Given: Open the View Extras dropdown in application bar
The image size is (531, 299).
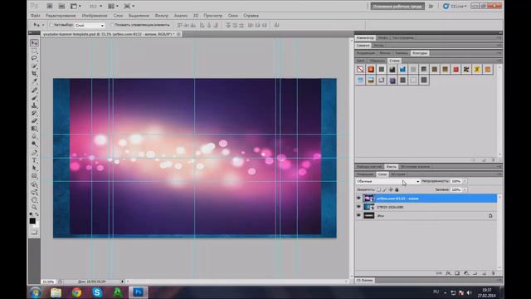Looking at the screenshot, I should pyautogui.click(x=76, y=6).
